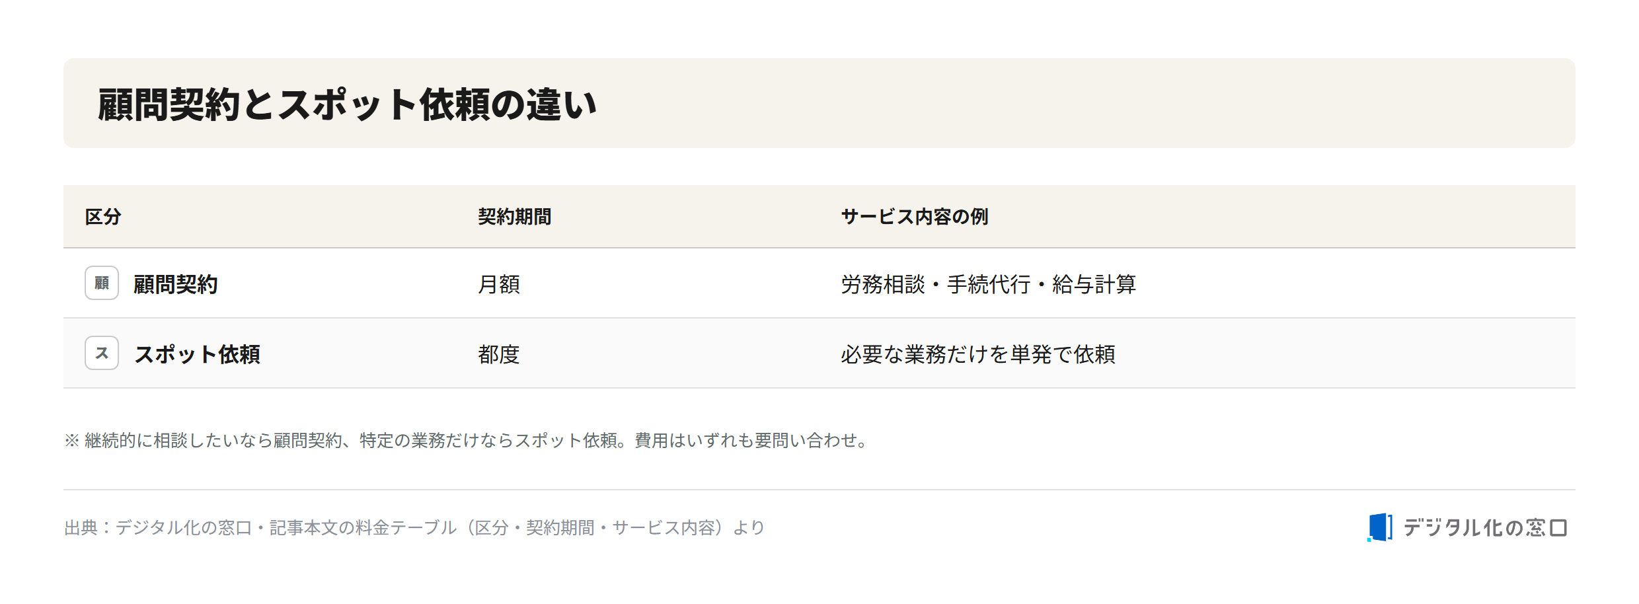
Task: Click the blue デジタル化の窓口 logo icon
Action: point(1380,527)
